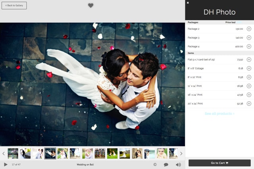The width and height of the screenshot is (254, 169).
Task: Select the fifth filmstrip thumbnail
Action: [63, 153]
